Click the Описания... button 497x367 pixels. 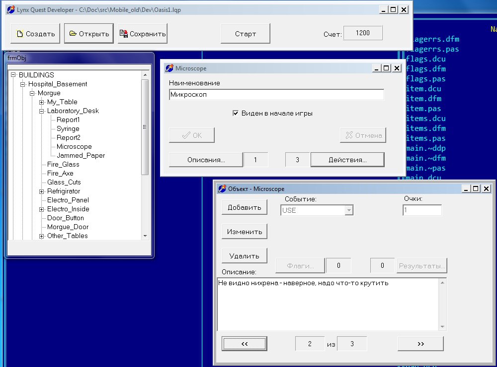coord(206,160)
